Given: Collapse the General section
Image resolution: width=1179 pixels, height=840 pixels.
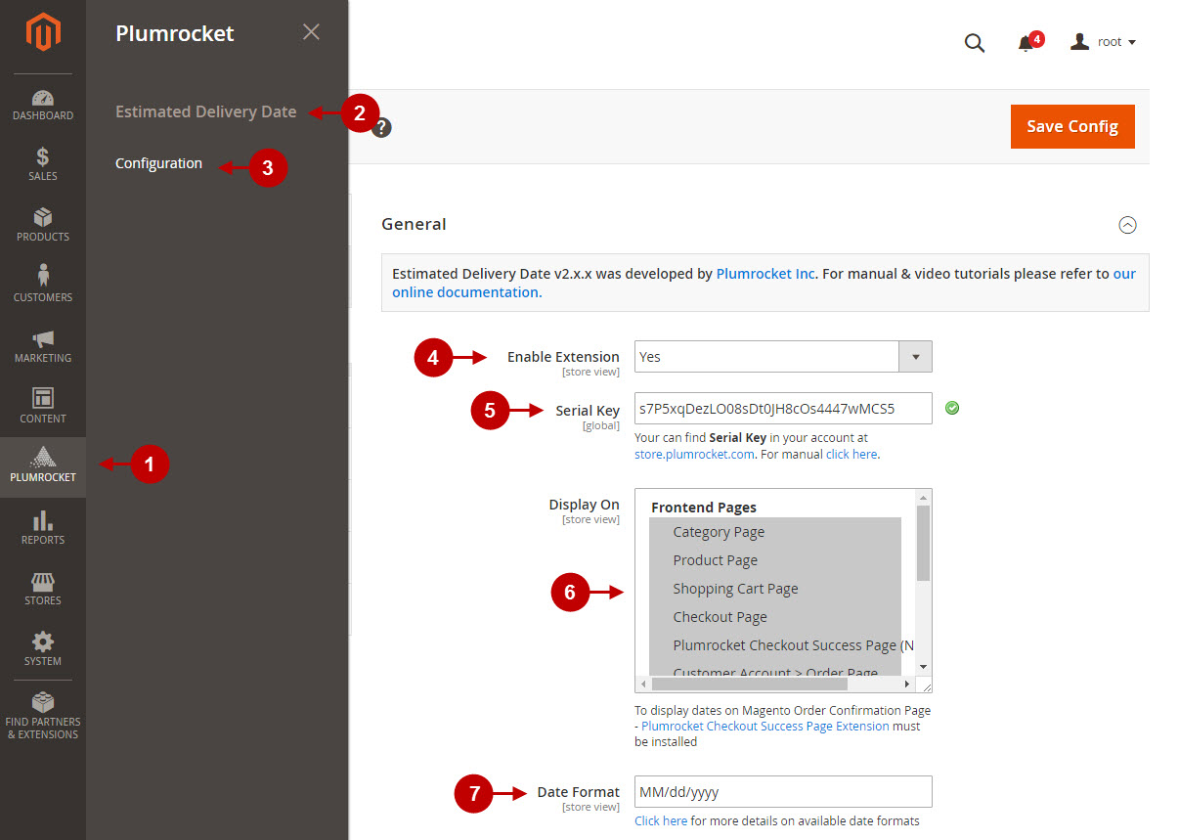Looking at the screenshot, I should (1127, 225).
